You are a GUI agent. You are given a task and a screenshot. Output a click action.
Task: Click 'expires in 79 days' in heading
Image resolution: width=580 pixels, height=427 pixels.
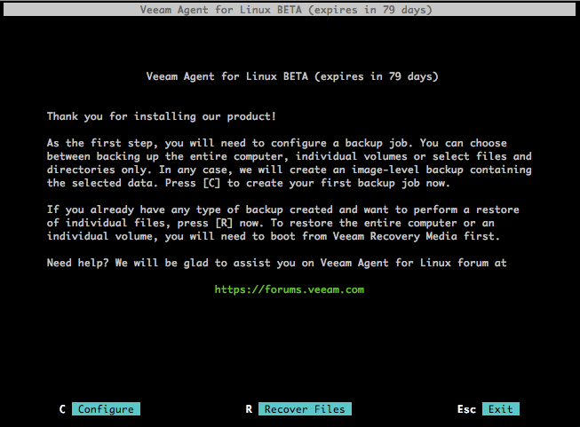[x=378, y=76]
